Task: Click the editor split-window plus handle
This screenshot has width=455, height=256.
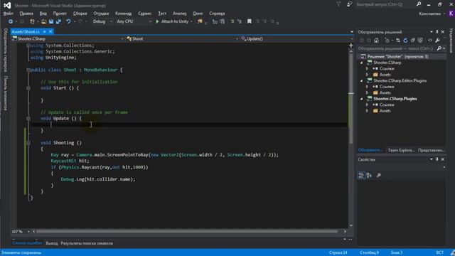Action: tap(350, 46)
